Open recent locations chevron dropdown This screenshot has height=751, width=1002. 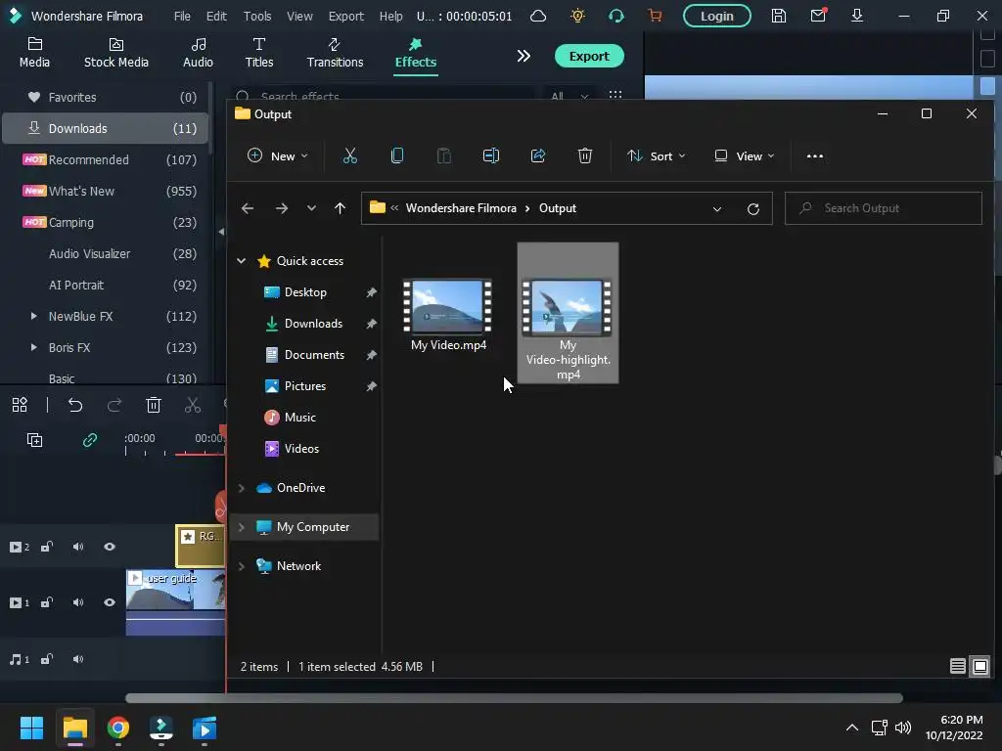pos(311,208)
